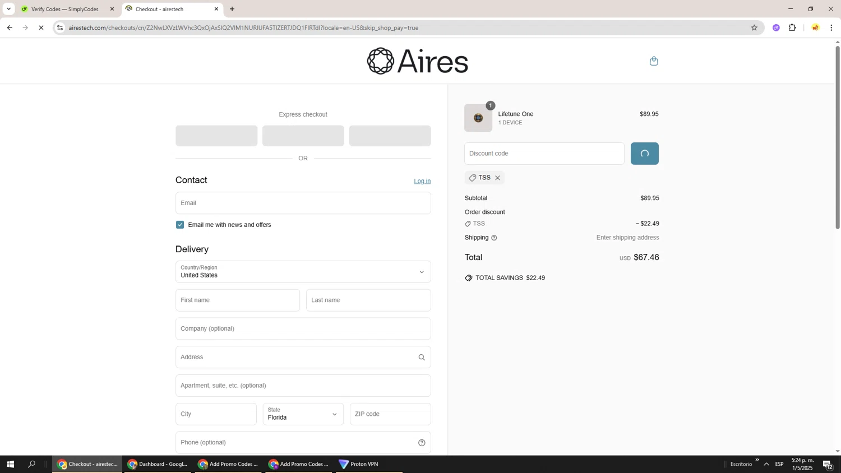The height and width of the screenshot is (473, 841).
Task: Open the shopping cart bag icon
Action: coord(654,61)
